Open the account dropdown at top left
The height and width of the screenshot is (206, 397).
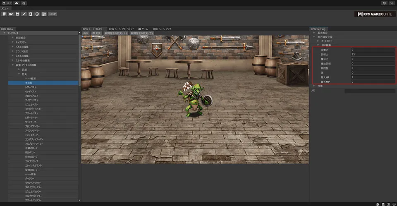tap(7, 3)
